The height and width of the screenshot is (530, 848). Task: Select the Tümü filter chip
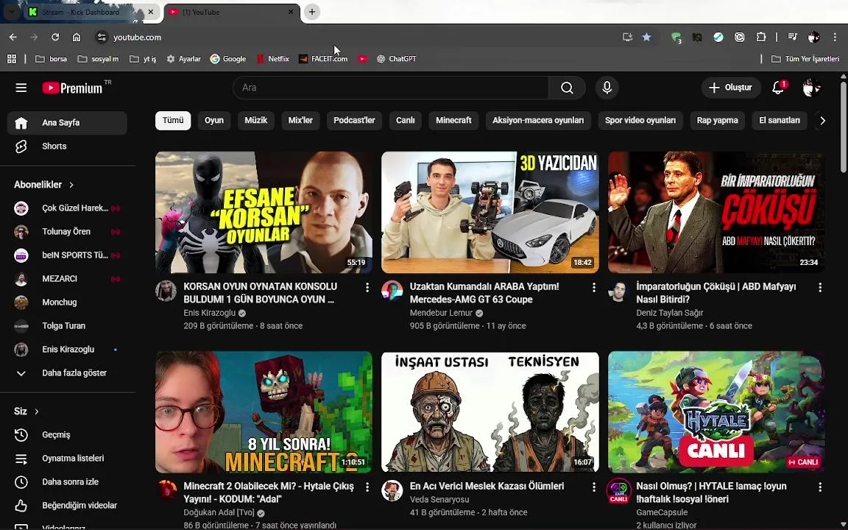pyautogui.click(x=173, y=121)
